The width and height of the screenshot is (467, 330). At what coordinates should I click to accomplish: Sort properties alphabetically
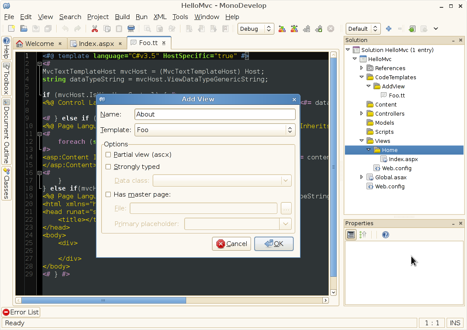click(x=363, y=235)
